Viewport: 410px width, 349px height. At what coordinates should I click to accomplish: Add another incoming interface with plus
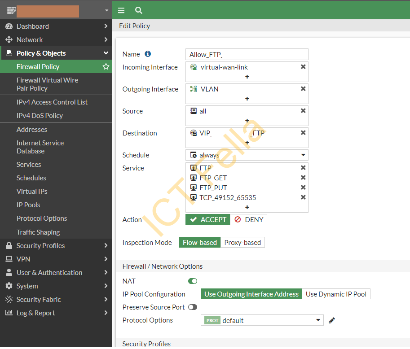(247, 77)
